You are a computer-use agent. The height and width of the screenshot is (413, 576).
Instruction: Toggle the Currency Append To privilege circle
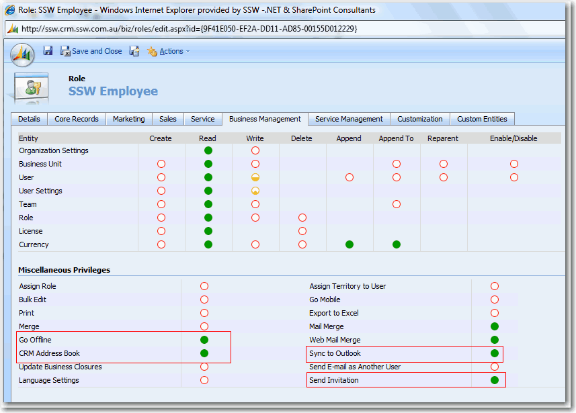(397, 244)
